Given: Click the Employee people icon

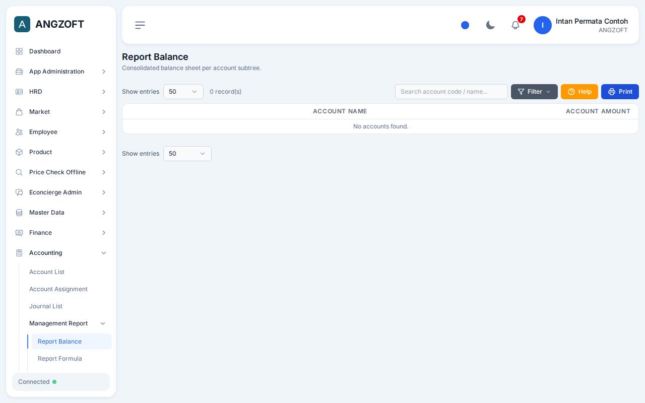Looking at the screenshot, I should (19, 132).
